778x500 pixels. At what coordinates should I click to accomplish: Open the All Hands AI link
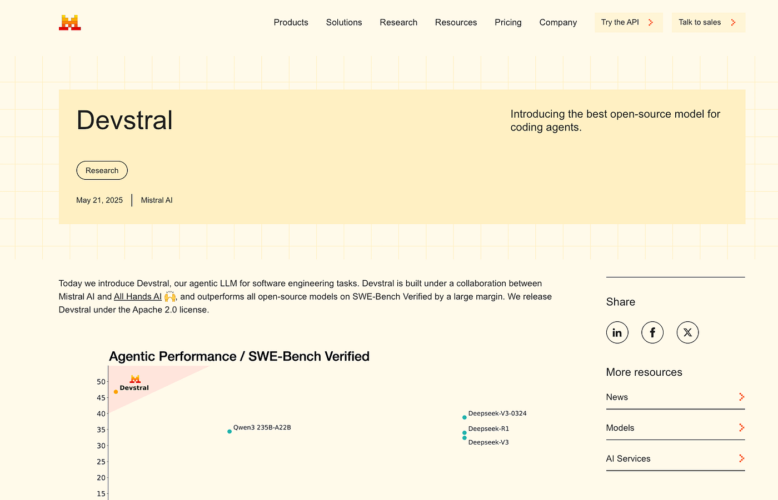click(138, 296)
